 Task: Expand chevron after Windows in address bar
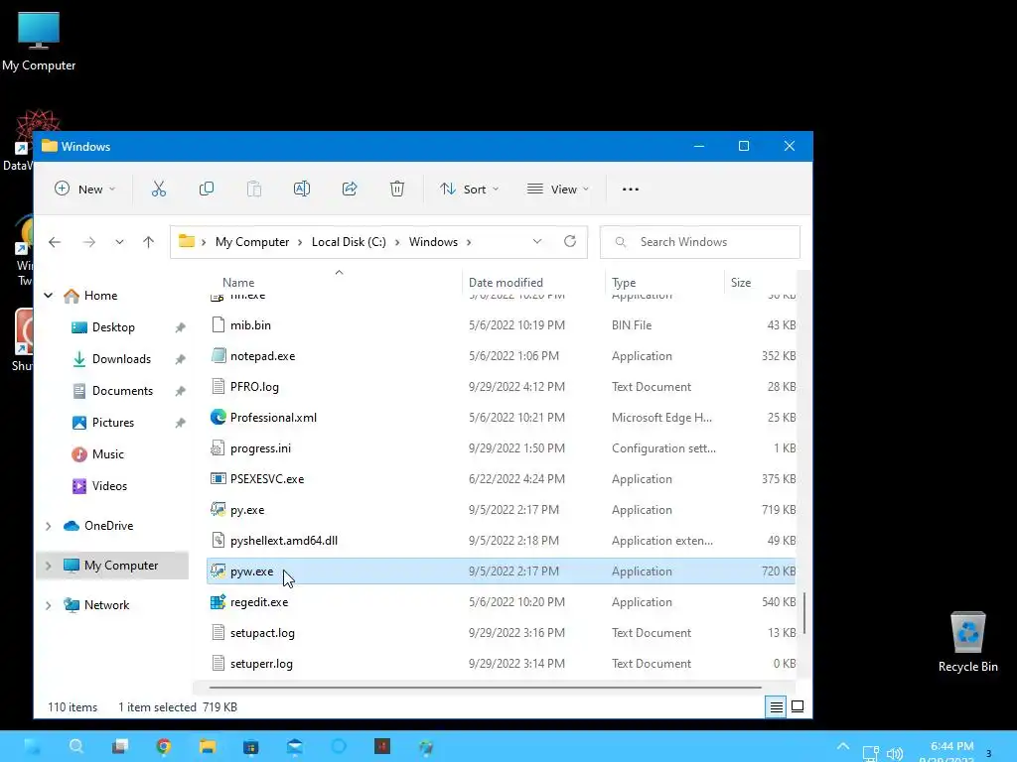tap(469, 242)
